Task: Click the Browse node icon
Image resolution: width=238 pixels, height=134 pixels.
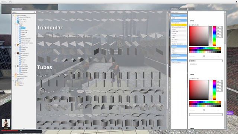Action: (16, 81)
